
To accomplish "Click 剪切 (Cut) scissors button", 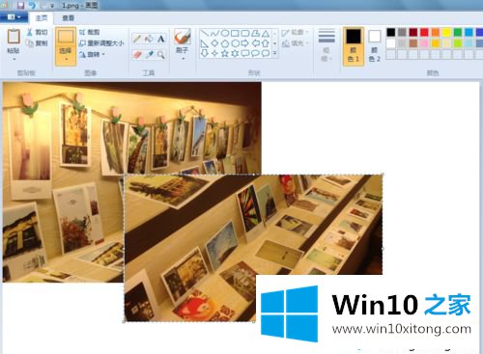I will (37, 32).
